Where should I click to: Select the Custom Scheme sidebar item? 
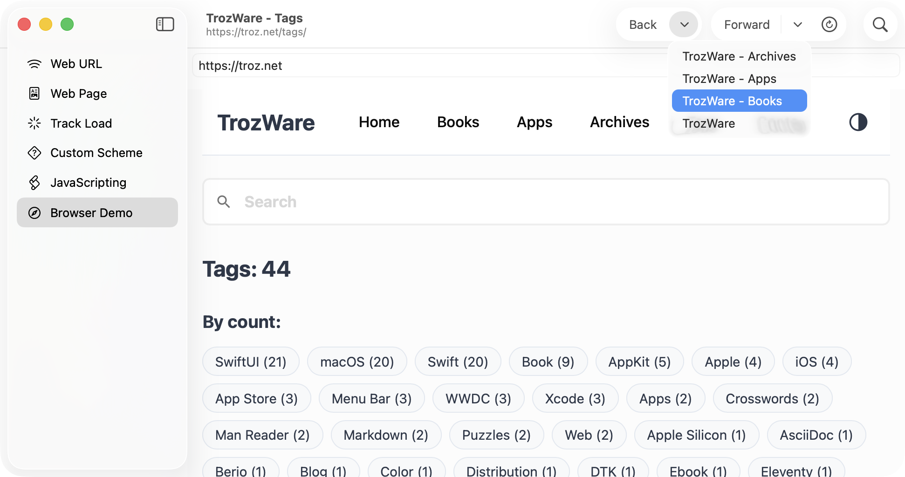click(34, 153)
